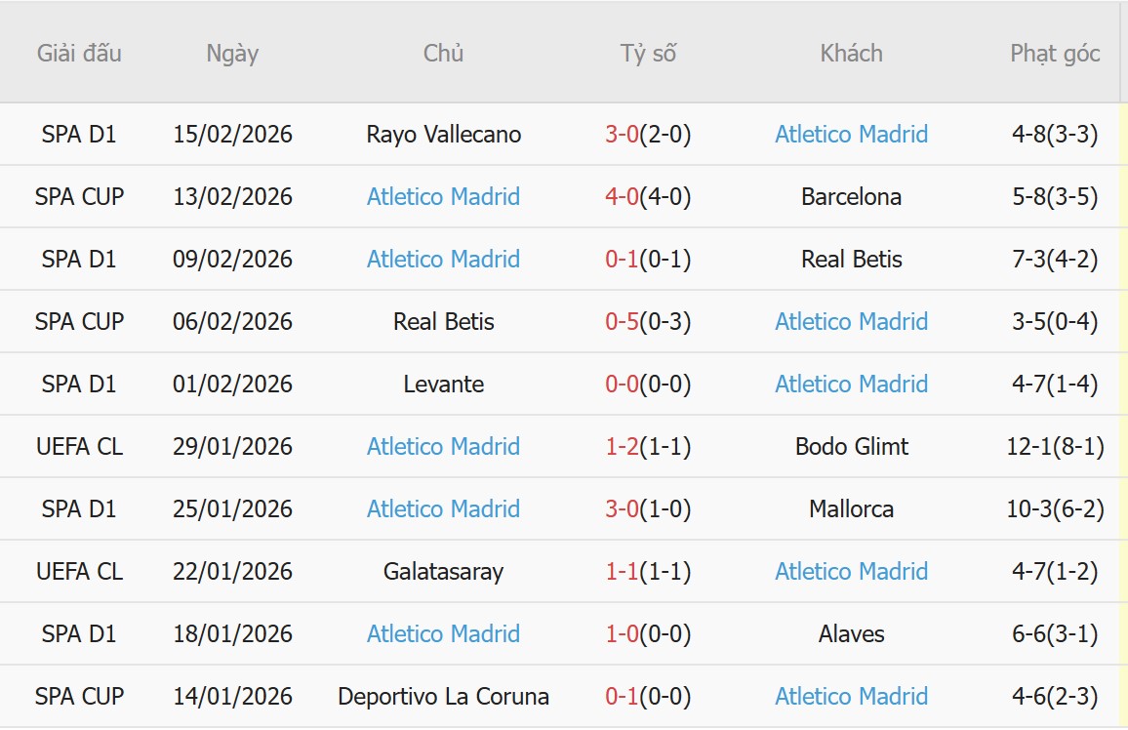Viewport: 1128px width, 730px height.
Task: Click the 14/01/2026 match date
Action: 232,697
